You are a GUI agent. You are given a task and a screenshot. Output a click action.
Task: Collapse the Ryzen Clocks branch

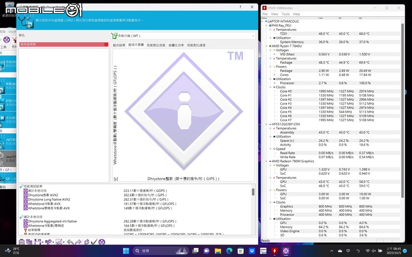point(271,87)
